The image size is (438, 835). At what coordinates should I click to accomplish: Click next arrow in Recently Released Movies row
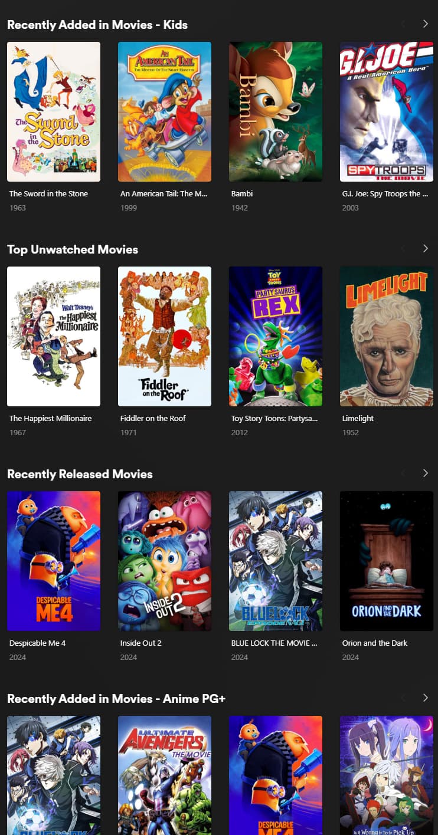click(x=426, y=473)
